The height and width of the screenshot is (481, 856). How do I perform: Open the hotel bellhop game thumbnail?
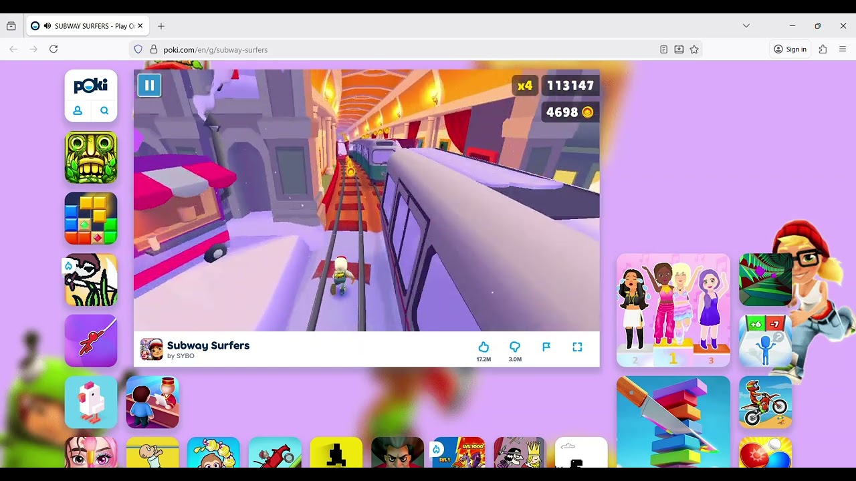tap(152, 402)
